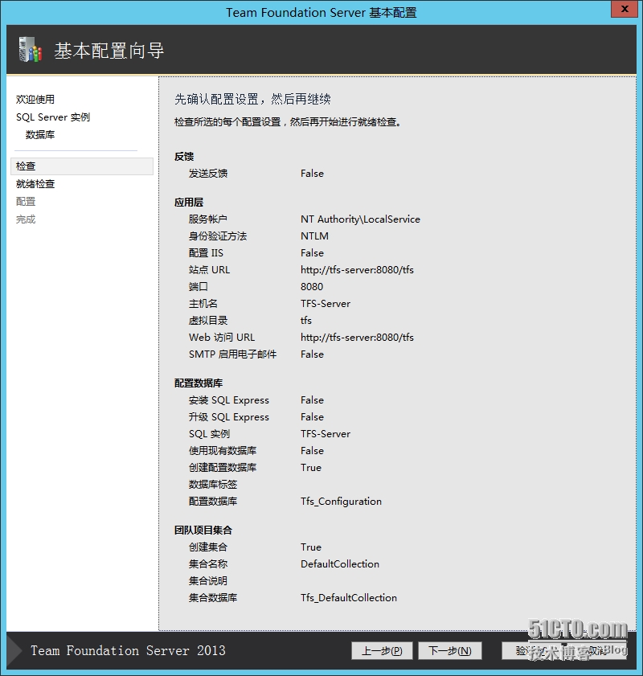This screenshot has width=643, height=676.
Task: Click the SQL 实例 value TFS-Server
Action: click(326, 434)
